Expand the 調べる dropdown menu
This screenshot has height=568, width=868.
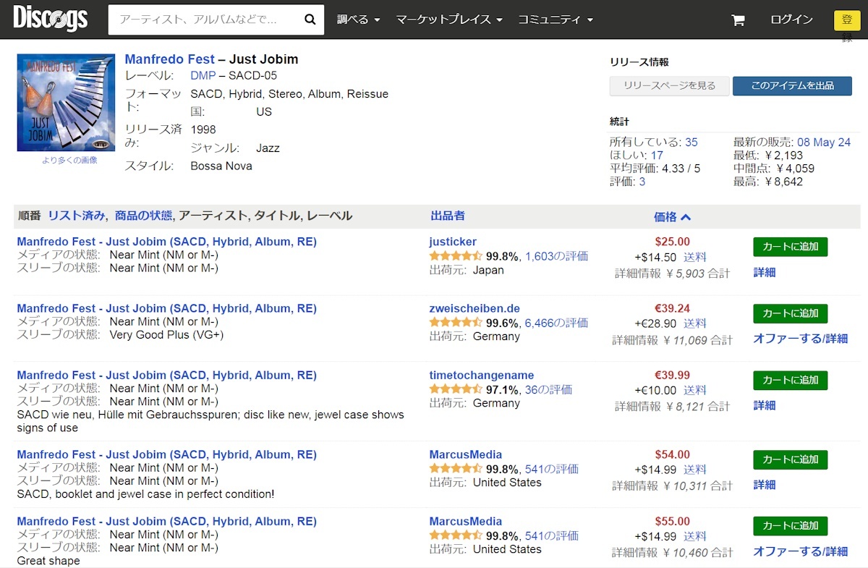pyautogui.click(x=358, y=20)
